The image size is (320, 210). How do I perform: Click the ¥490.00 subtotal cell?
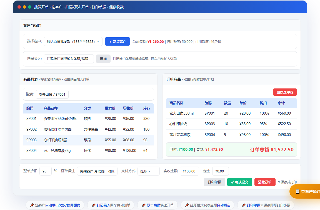[284, 135]
